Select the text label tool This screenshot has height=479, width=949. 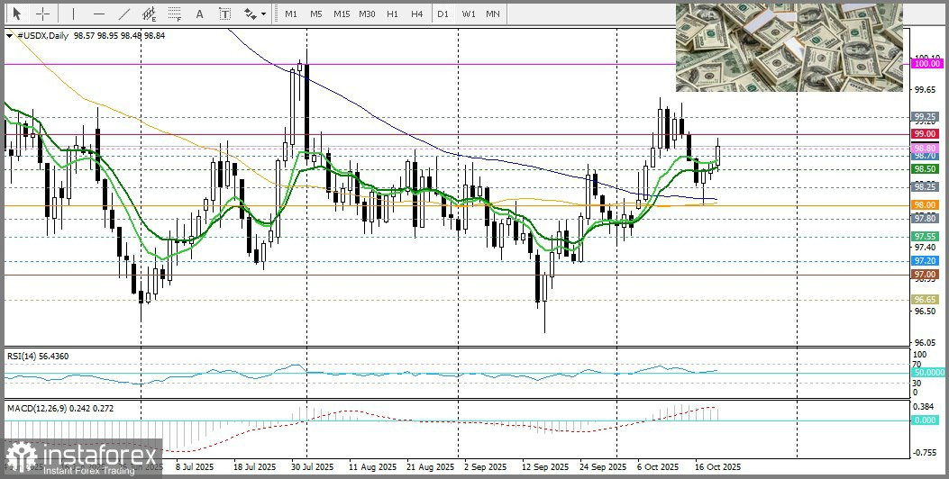pyautogui.click(x=224, y=14)
